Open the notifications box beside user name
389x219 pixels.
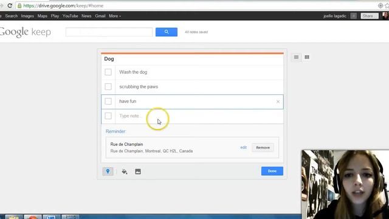click(x=354, y=16)
